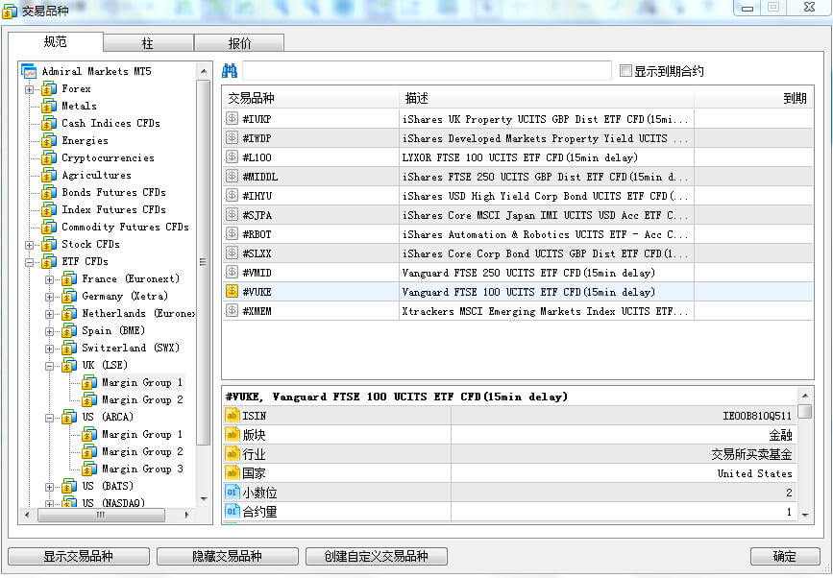This screenshot has height=578, width=833.
Task: Click the Cash Indices CFDs folder icon
Action: pyautogui.click(x=49, y=123)
